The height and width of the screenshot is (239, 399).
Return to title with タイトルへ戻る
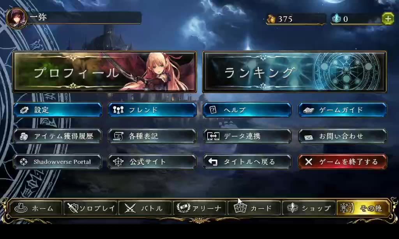(247, 162)
